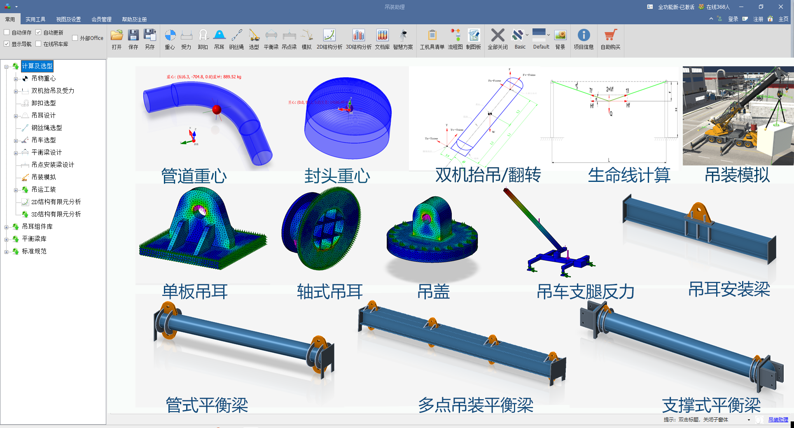This screenshot has width=794, height=428.
Task: Expand the 平衡梁库 tree node
Action: click(x=7, y=240)
